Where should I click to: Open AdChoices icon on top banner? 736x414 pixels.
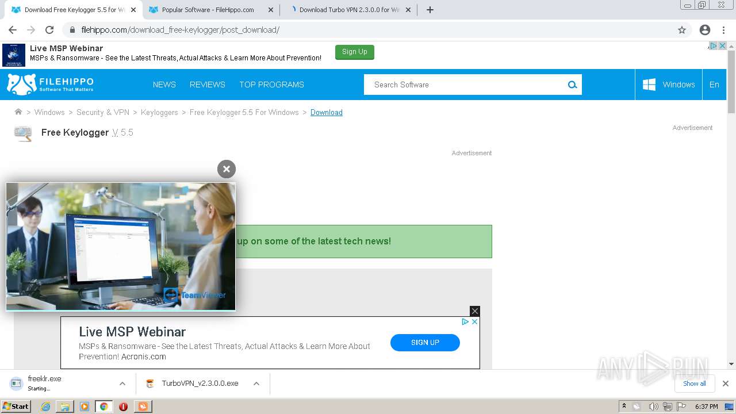tap(713, 46)
